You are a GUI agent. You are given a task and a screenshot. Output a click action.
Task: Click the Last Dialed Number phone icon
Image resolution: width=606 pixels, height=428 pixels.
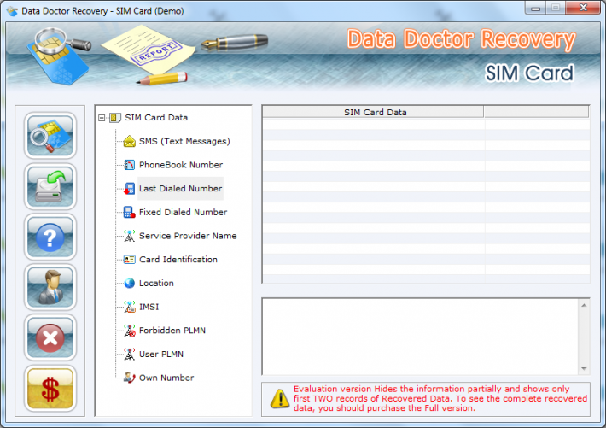point(130,189)
